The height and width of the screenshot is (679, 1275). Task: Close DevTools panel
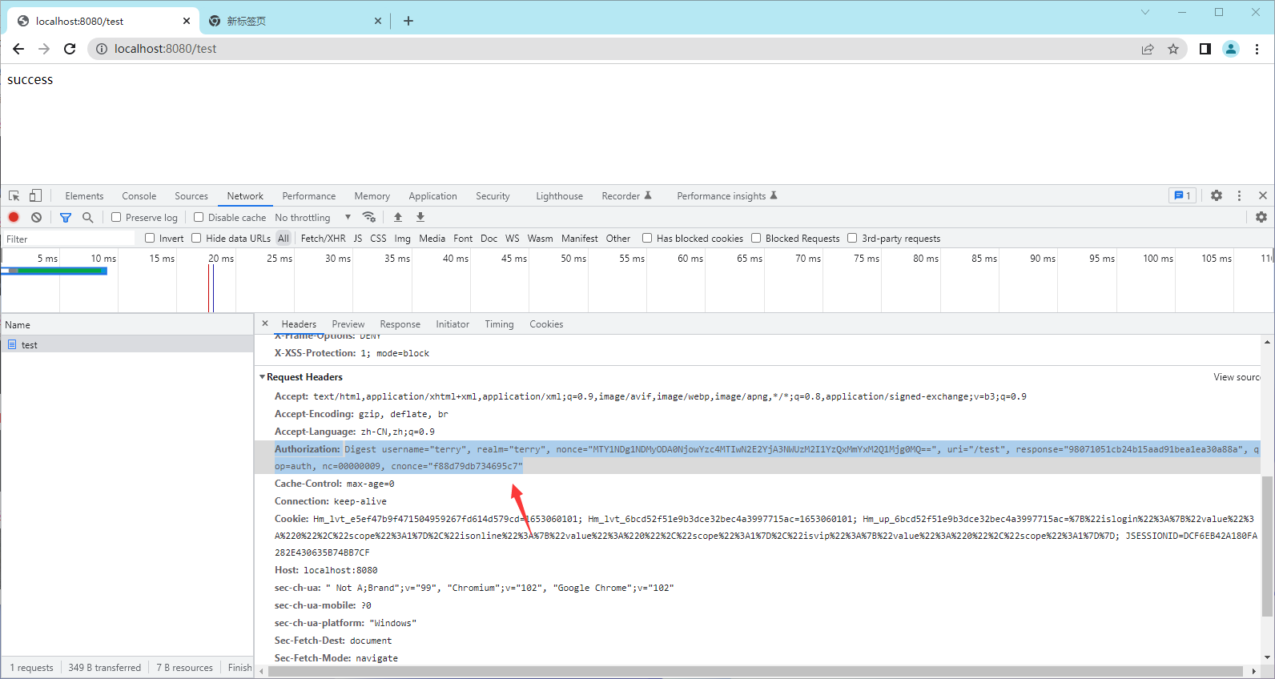(x=1263, y=195)
